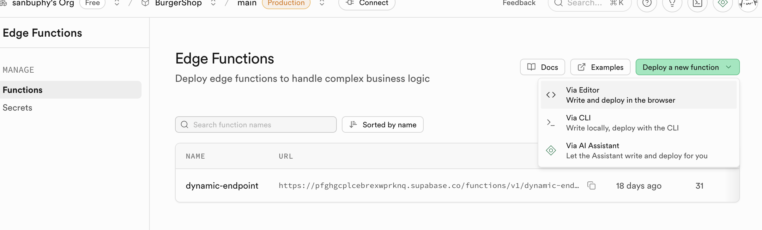The height and width of the screenshot is (230, 762).
Task: Click the Docs button
Action: click(542, 67)
